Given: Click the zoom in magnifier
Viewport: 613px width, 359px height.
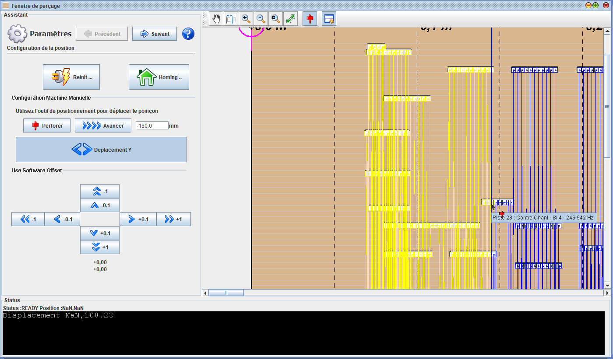Looking at the screenshot, I should [246, 19].
